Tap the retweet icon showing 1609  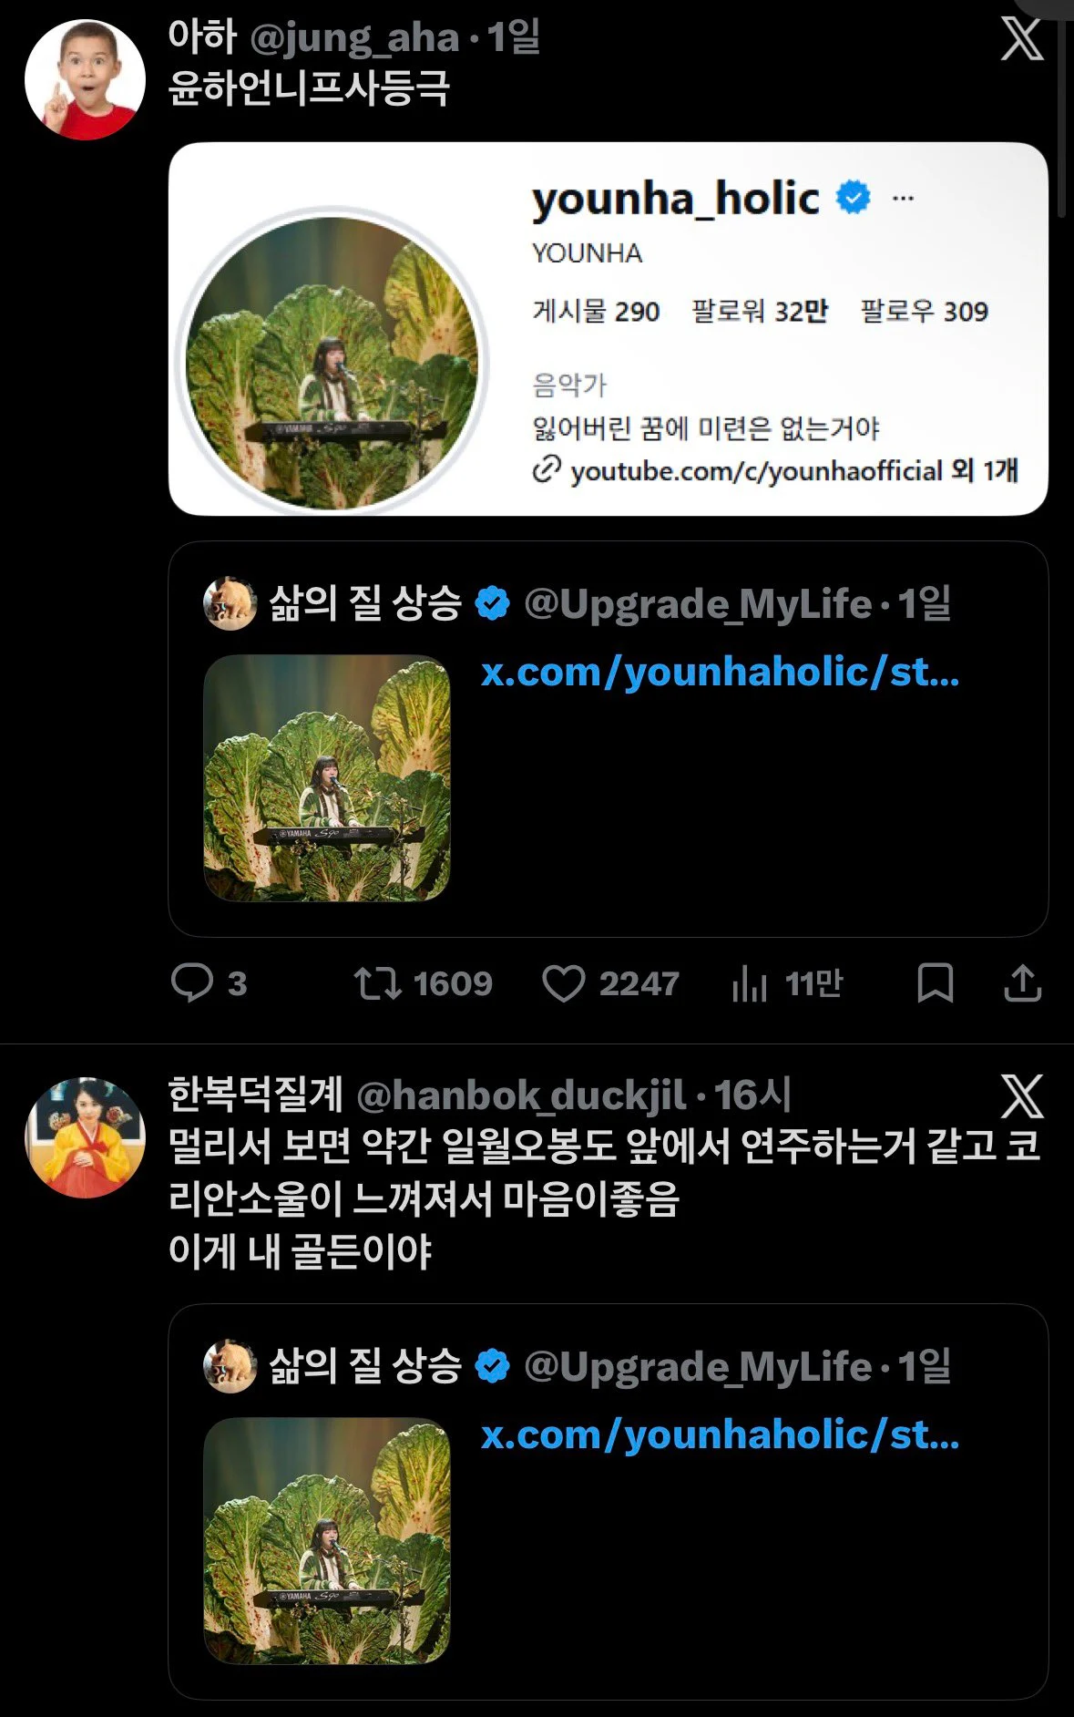coord(378,983)
